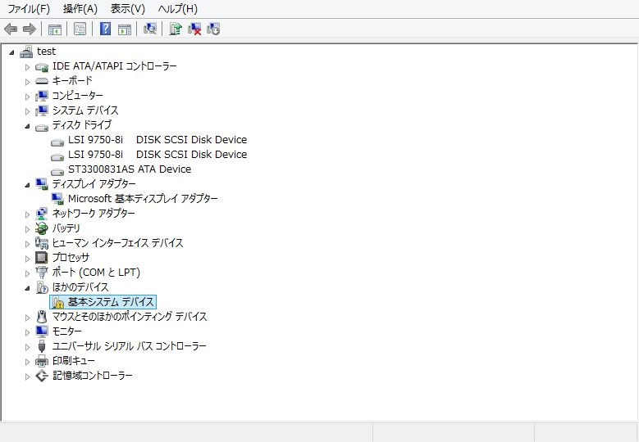Select ST3300831AS ATA Device label
The image size is (639, 442).
130,169
